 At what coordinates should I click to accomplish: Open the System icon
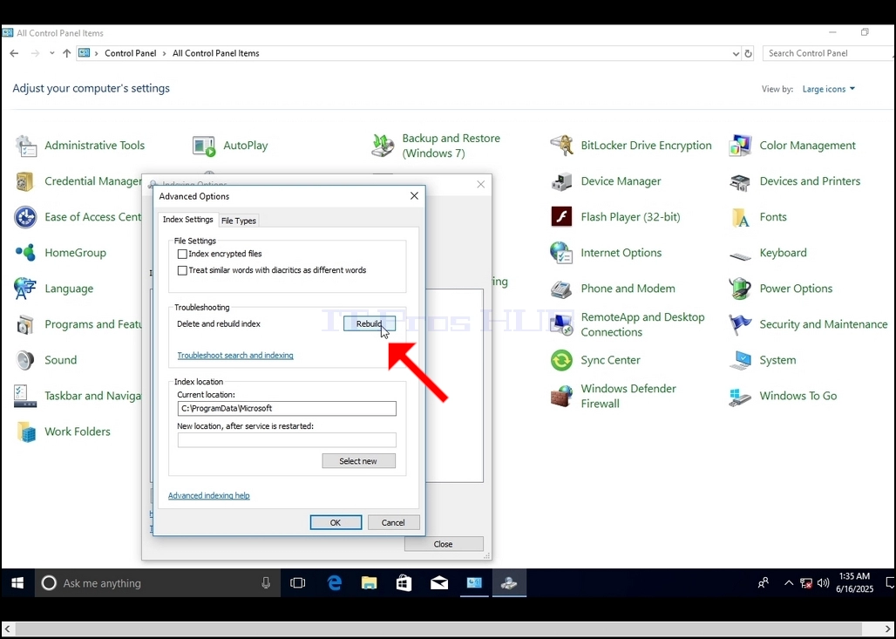[x=741, y=360]
